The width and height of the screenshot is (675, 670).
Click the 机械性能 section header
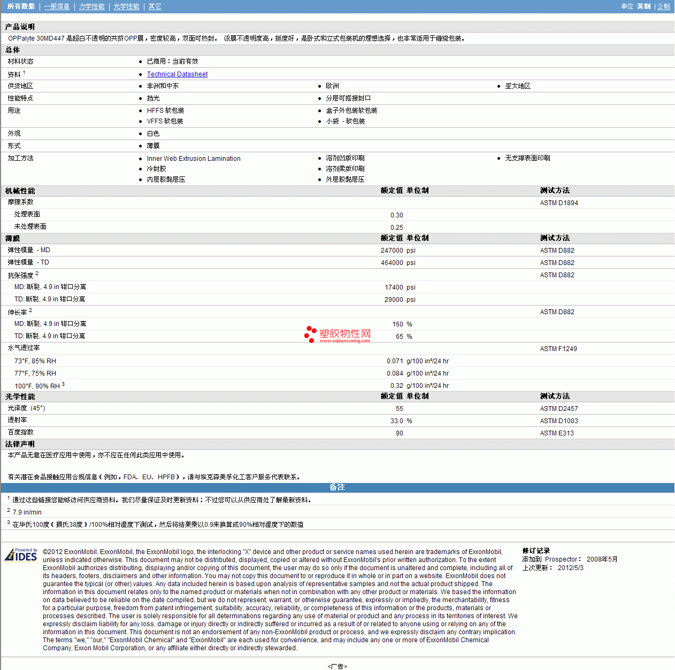(20, 191)
